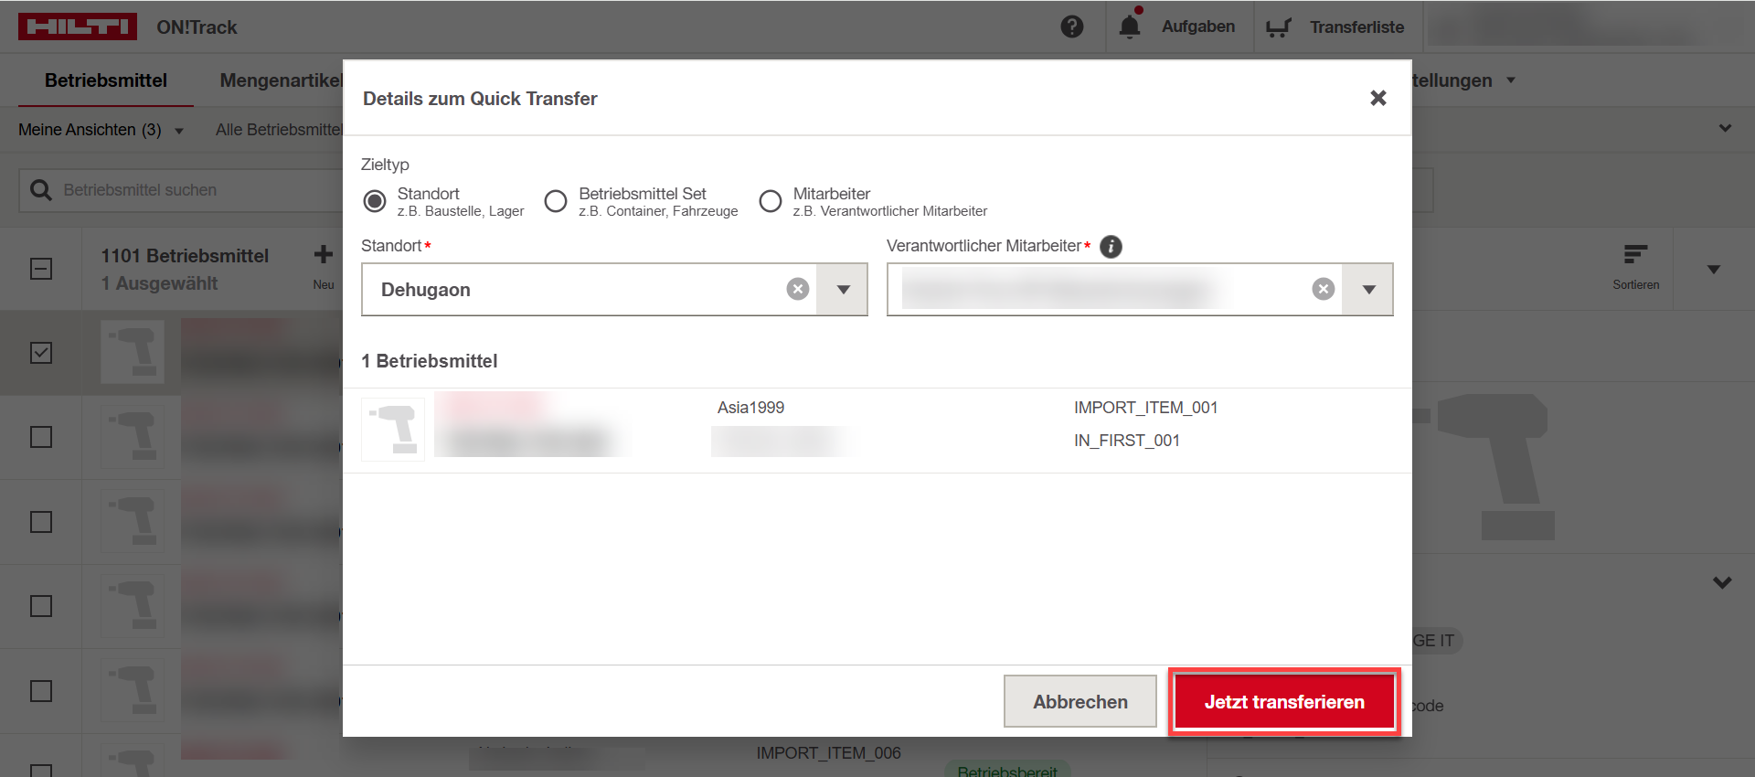This screenshot has width=1755, height=777.
Task: Choose the Mitarbeiter target type
Action: [x=771, y=201]
